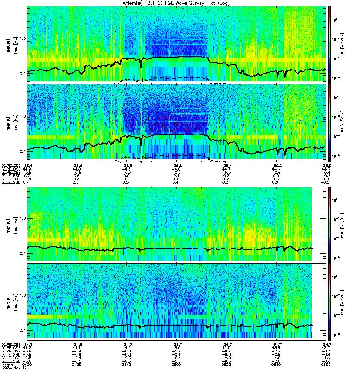This screenshot has width=348, height=371.
Task: Click the 'PSD [nT²/Hz]' label of the top color bar
Action: click(342, 45)
